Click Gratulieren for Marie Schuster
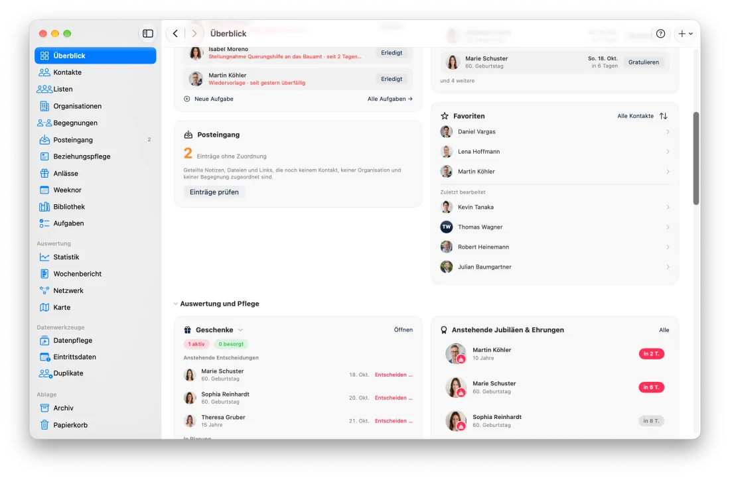This screenshot has width=730, height=478. [644, 62]
